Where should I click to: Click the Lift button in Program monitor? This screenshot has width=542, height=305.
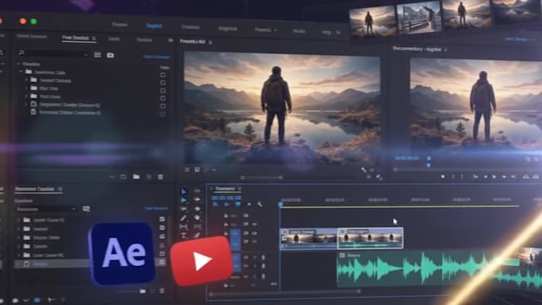526,177
